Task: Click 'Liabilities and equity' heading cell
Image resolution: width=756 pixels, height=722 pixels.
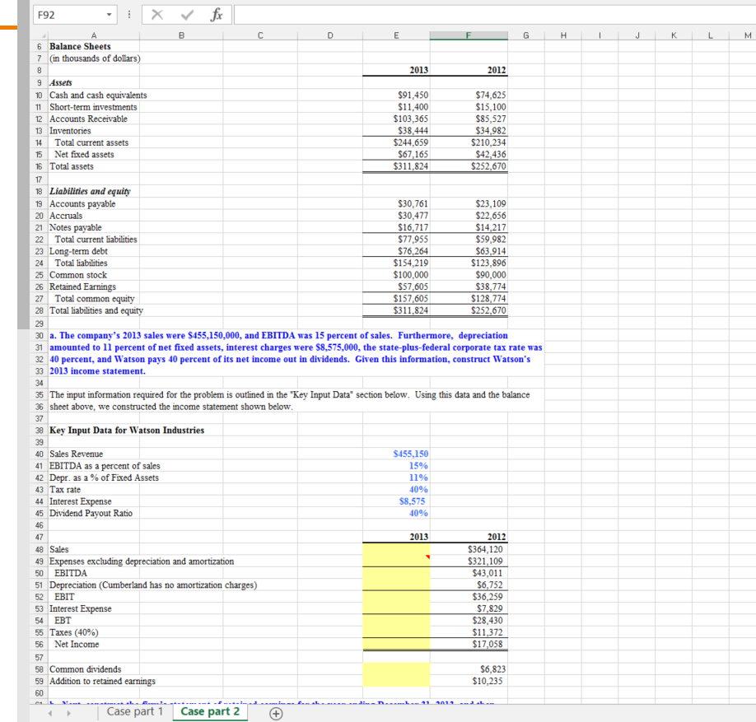Action: point(90,191)
